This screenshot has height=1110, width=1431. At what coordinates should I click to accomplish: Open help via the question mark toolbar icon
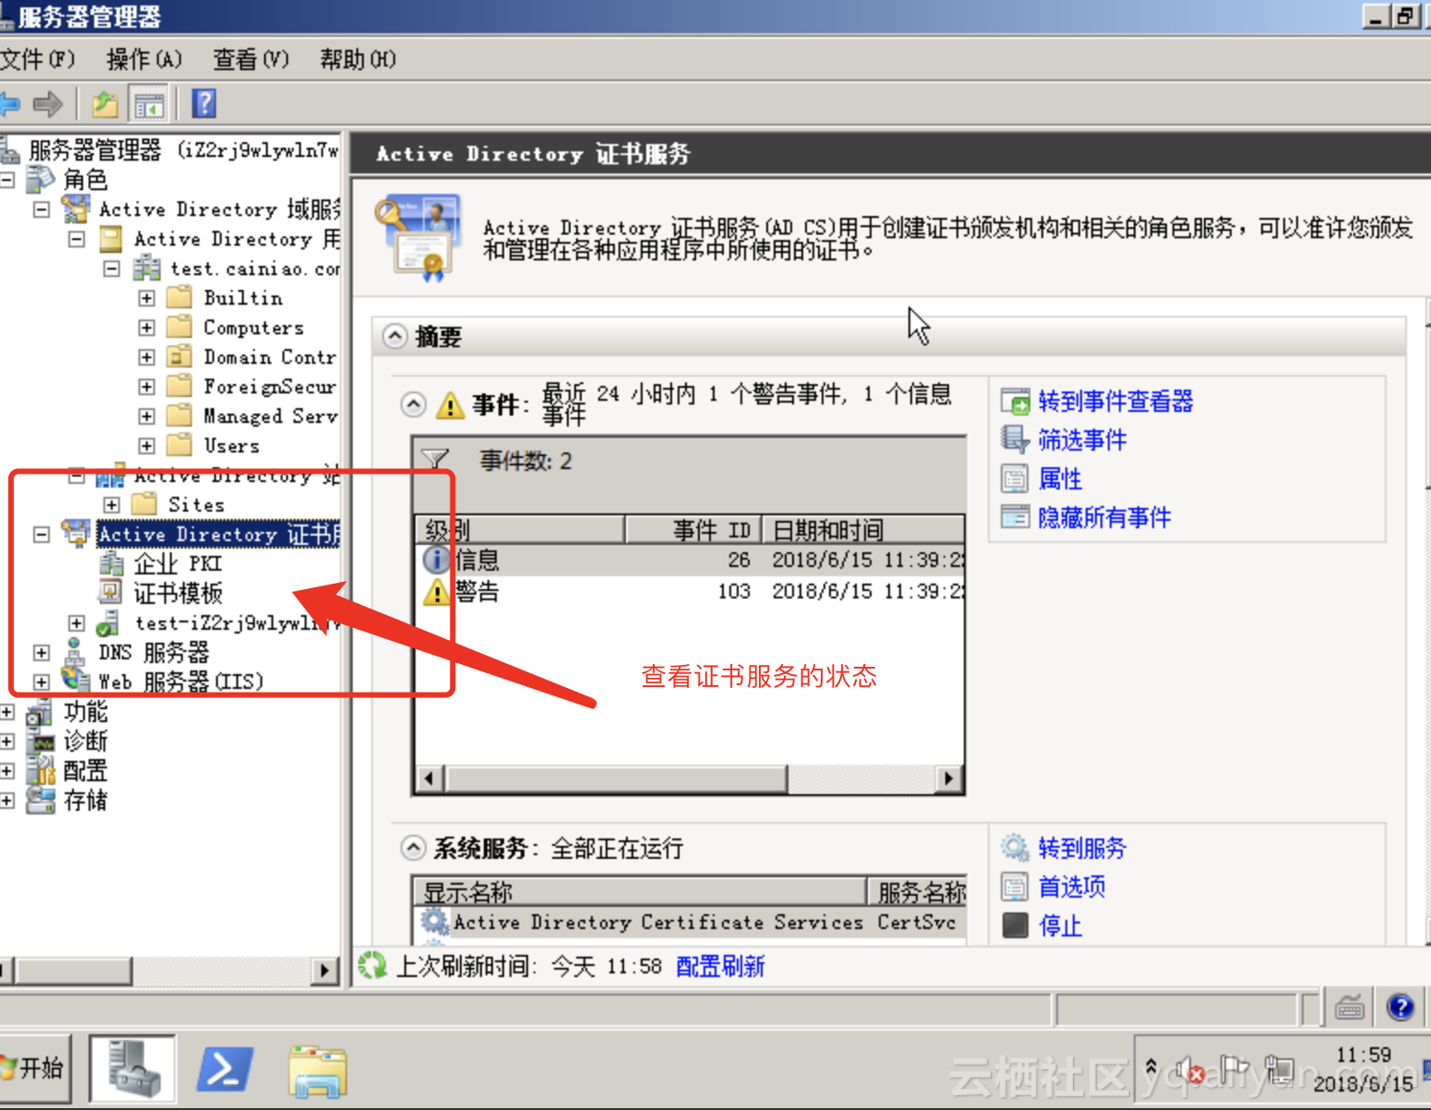click(204, 103)
